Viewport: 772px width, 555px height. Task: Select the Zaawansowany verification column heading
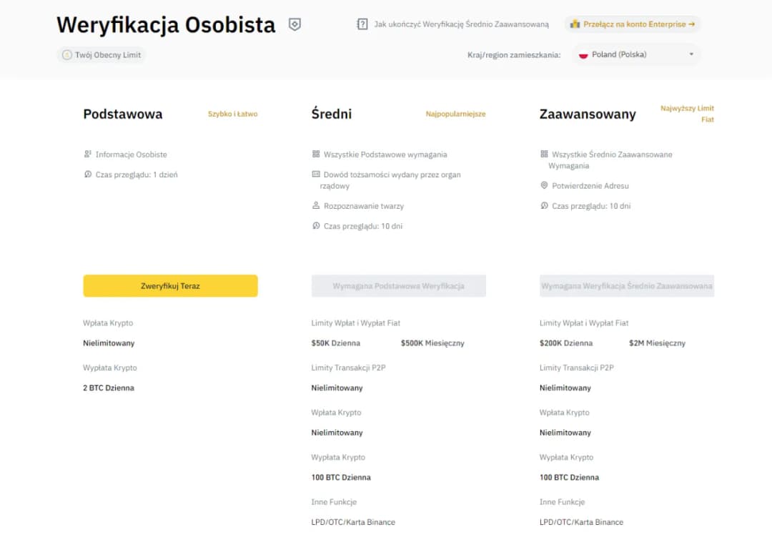588,114
